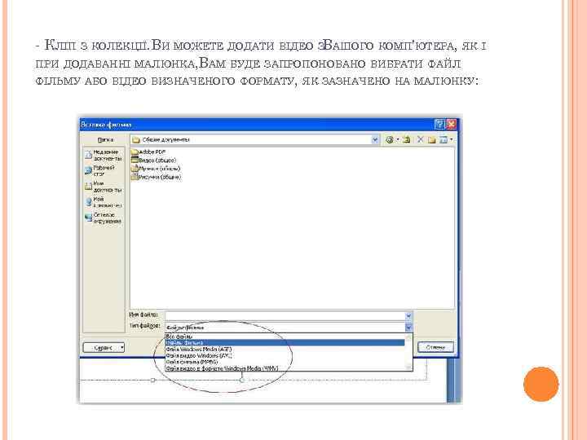The image size is (587, 440).
Task: Choose Windows video (AVI) file type
Action: 285,355
